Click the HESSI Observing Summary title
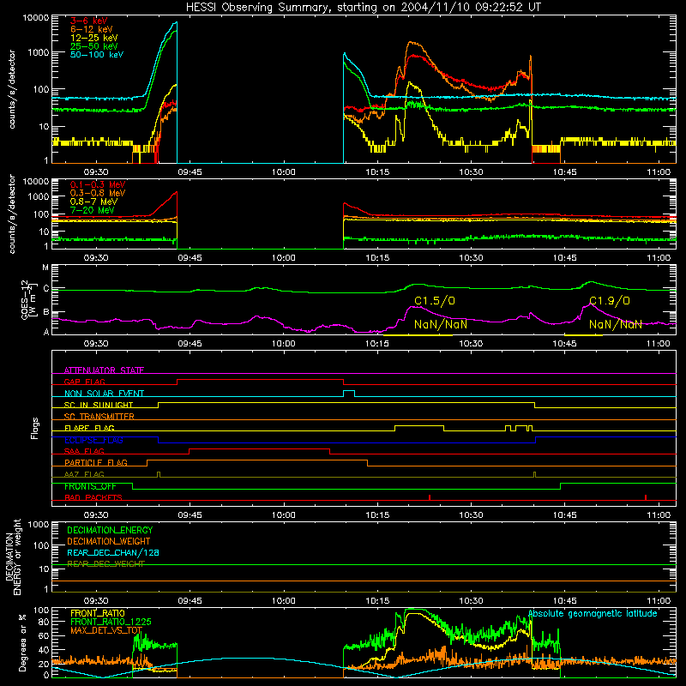Screen dimensions: 686x686 [x=363, y=8]
